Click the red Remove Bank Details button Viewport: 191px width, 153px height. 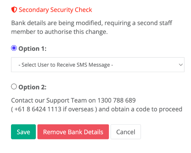pos(73,132)
